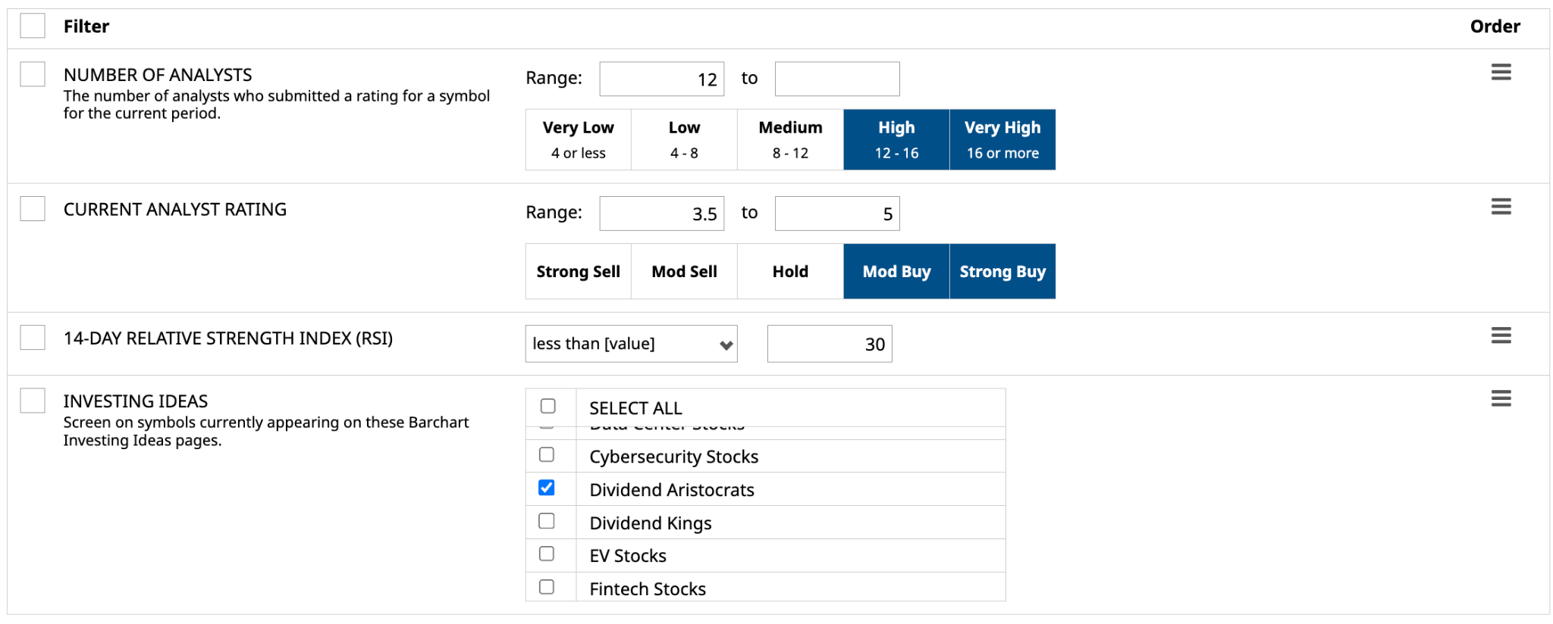Select the EV Stocks checkbox
The width and height of the screenshot is (1553, 624).
point(547,554)
